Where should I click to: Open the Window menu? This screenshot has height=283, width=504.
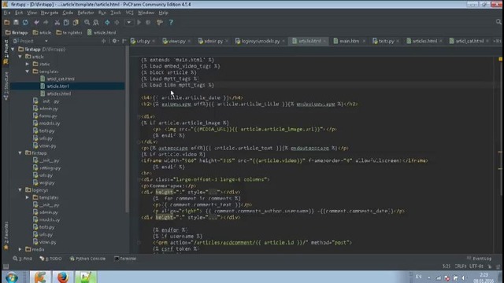tap(146, 13)
